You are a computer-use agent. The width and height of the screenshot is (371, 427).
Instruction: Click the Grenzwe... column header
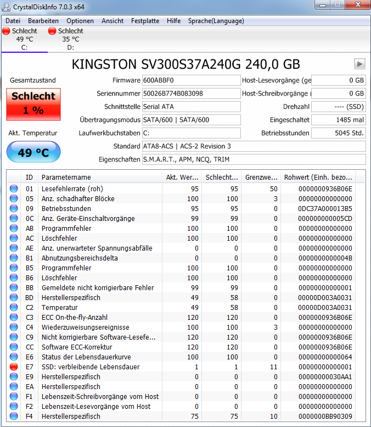(x=261, y=178)
